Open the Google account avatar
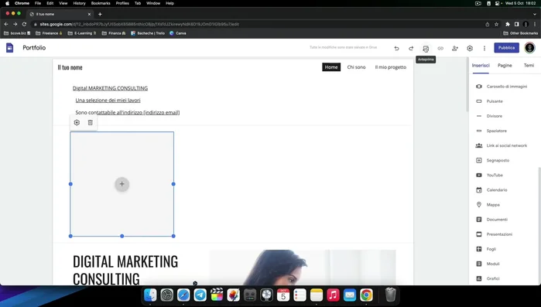Image resolution: width=541 pixels, height=307 pixels. (x=529, y=48)
